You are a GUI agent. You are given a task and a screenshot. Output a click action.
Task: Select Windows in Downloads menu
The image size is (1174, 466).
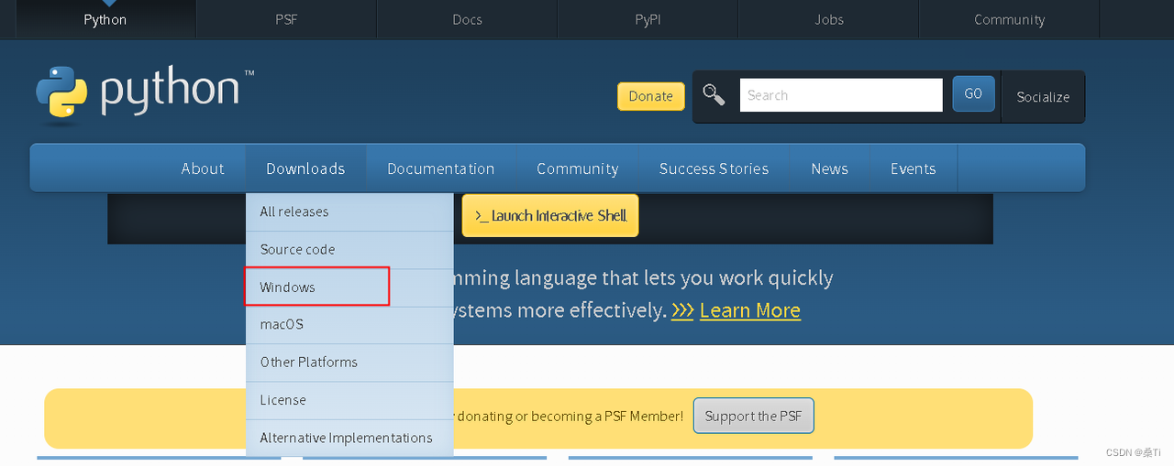point(349,287)
